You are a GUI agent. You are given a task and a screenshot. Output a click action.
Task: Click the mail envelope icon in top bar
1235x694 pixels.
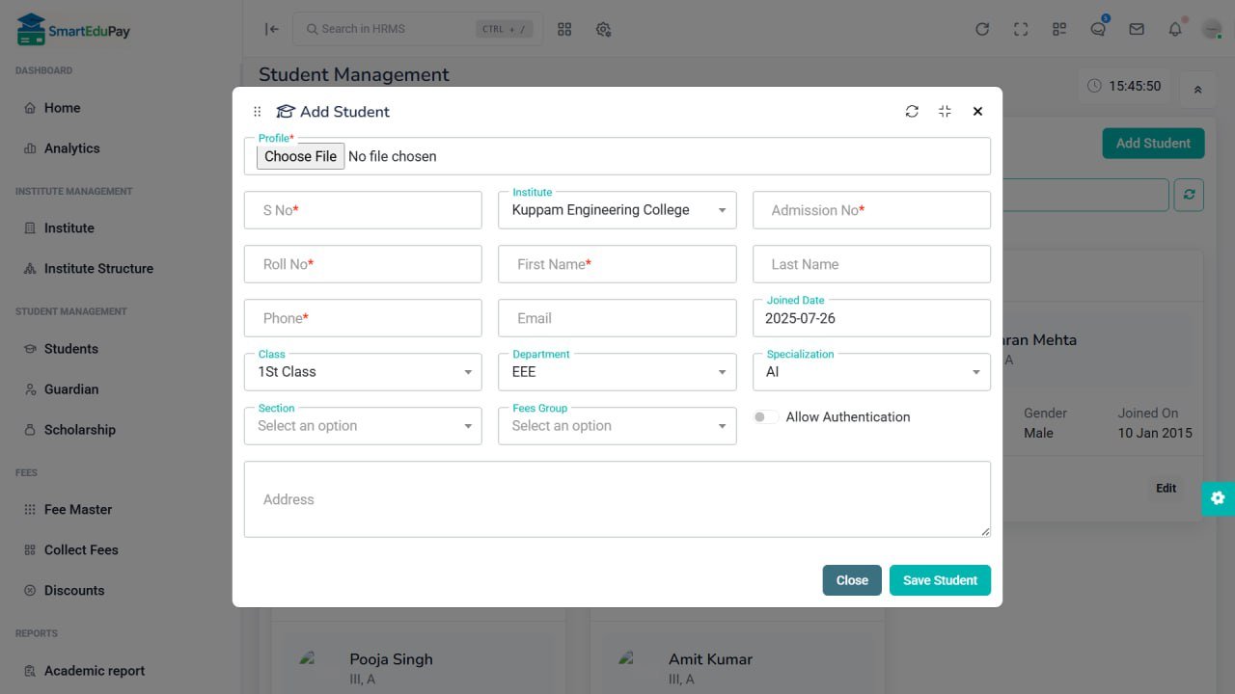click(1137, 29)
